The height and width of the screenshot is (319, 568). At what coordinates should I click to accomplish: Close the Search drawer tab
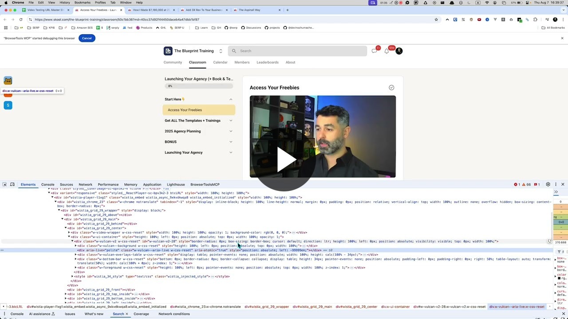tap(126, 314)
